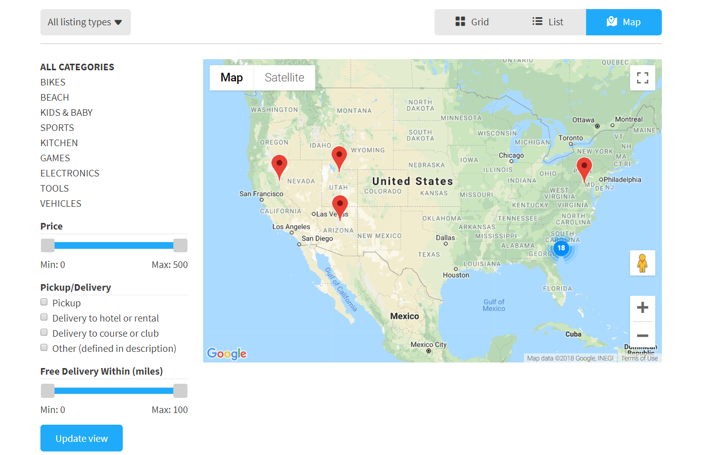Click the Google logo on the map

227,353
